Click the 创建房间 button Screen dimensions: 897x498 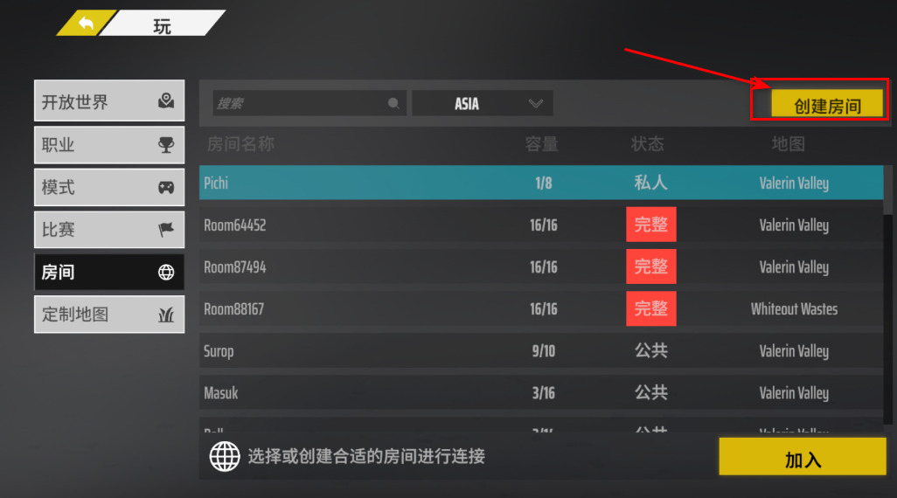[x=827, y=103]
